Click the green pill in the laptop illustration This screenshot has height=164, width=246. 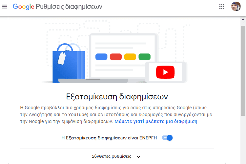[x=145, y=57]
